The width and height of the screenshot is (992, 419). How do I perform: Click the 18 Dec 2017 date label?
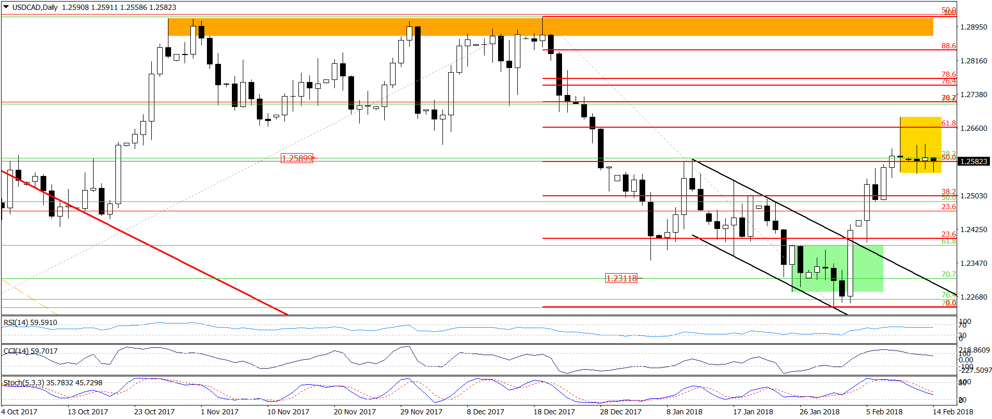[554, 412]
